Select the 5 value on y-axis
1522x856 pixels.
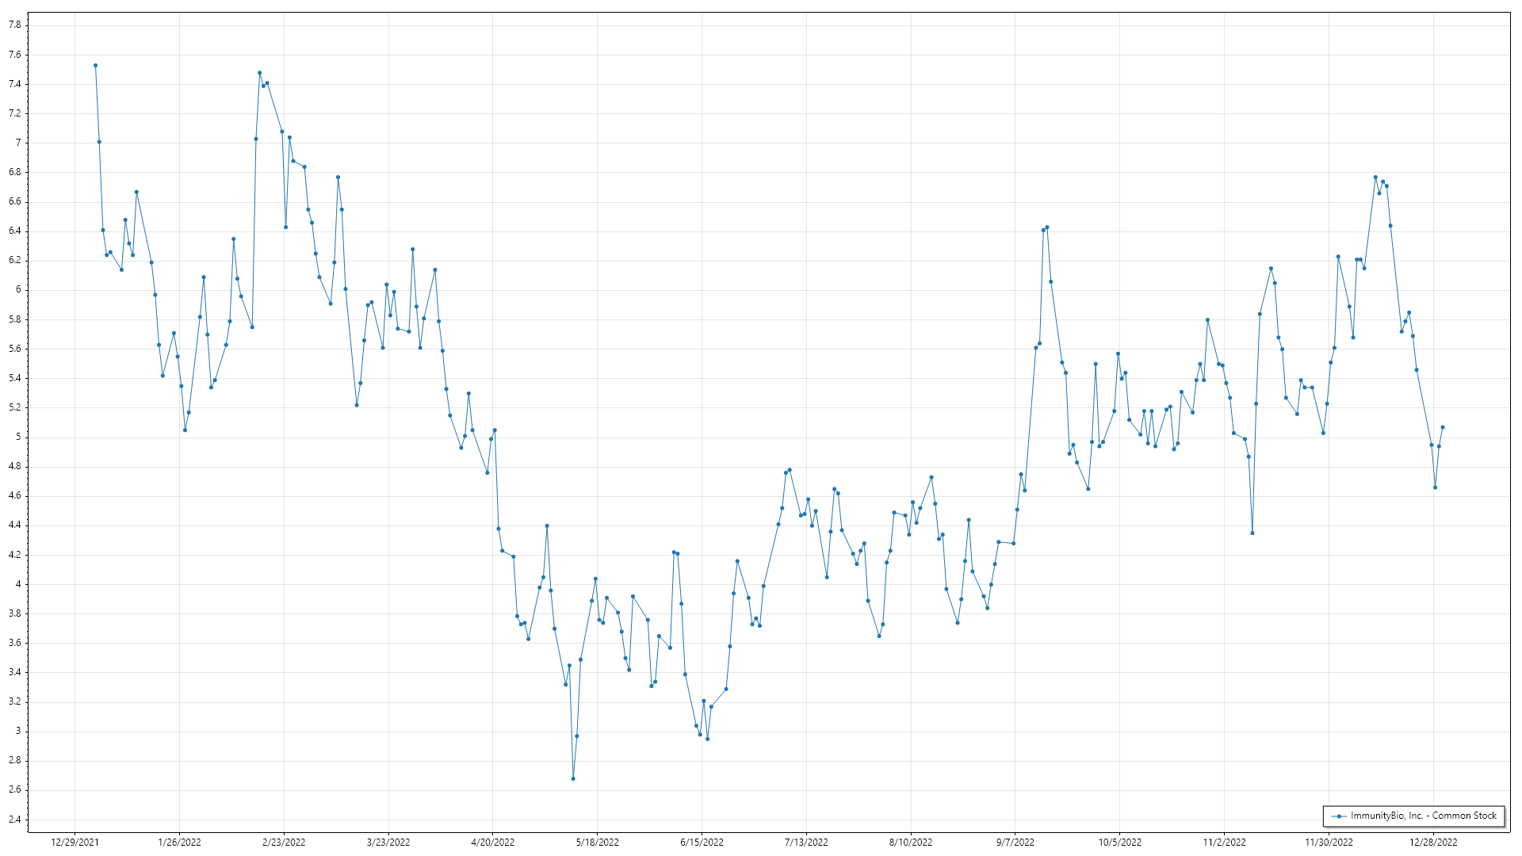(18, 438)
